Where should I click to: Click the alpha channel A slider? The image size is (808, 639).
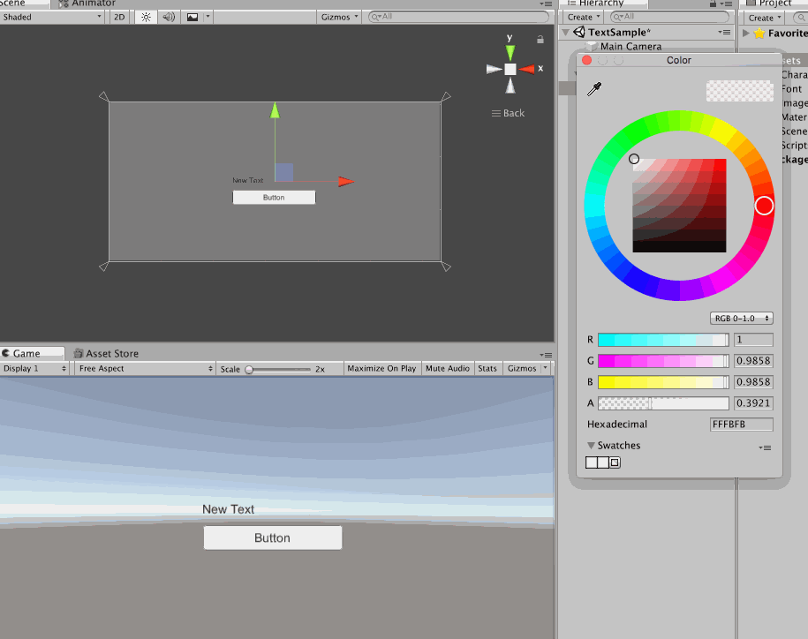663,403
